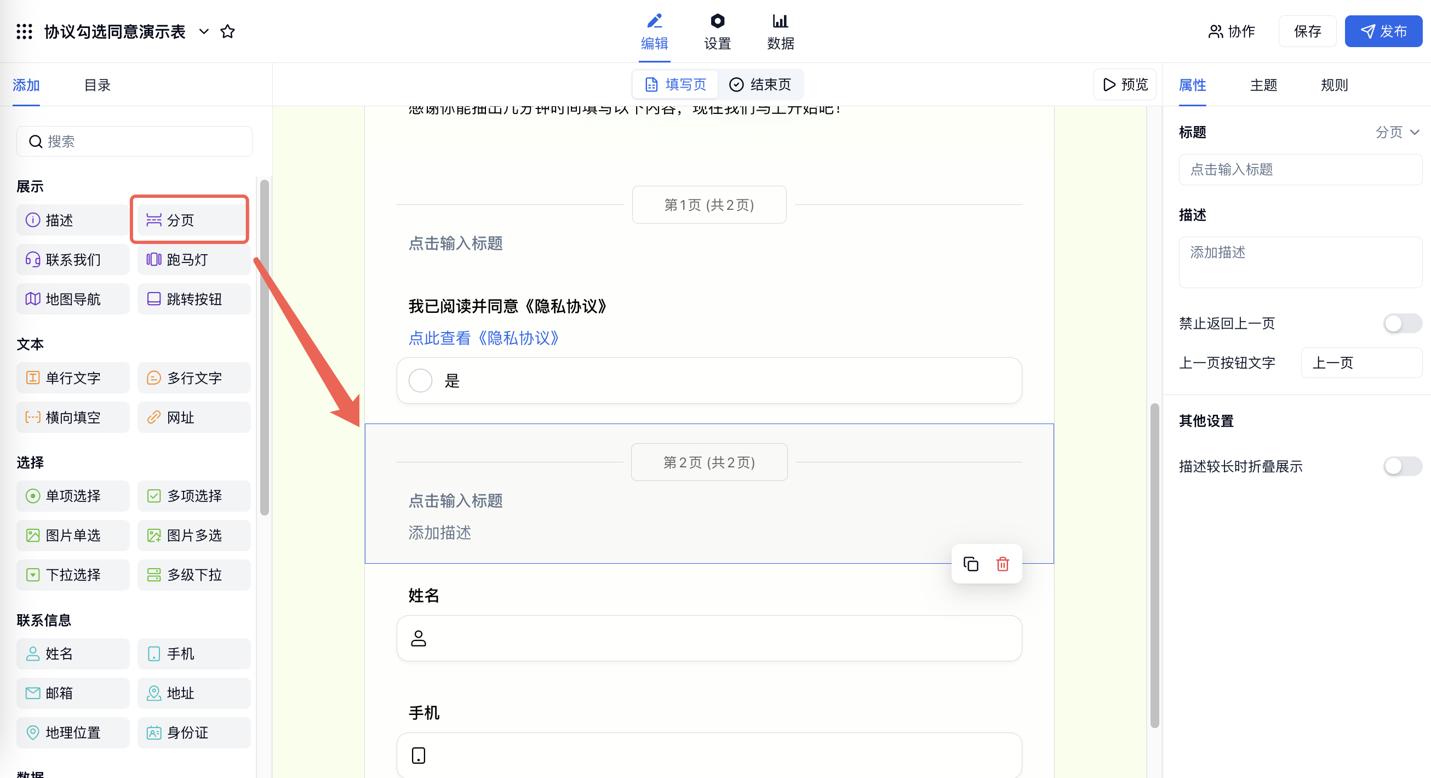Add the 跳转按钮 jump button component
Viewport: 1431px width, 778px height.
194,299
